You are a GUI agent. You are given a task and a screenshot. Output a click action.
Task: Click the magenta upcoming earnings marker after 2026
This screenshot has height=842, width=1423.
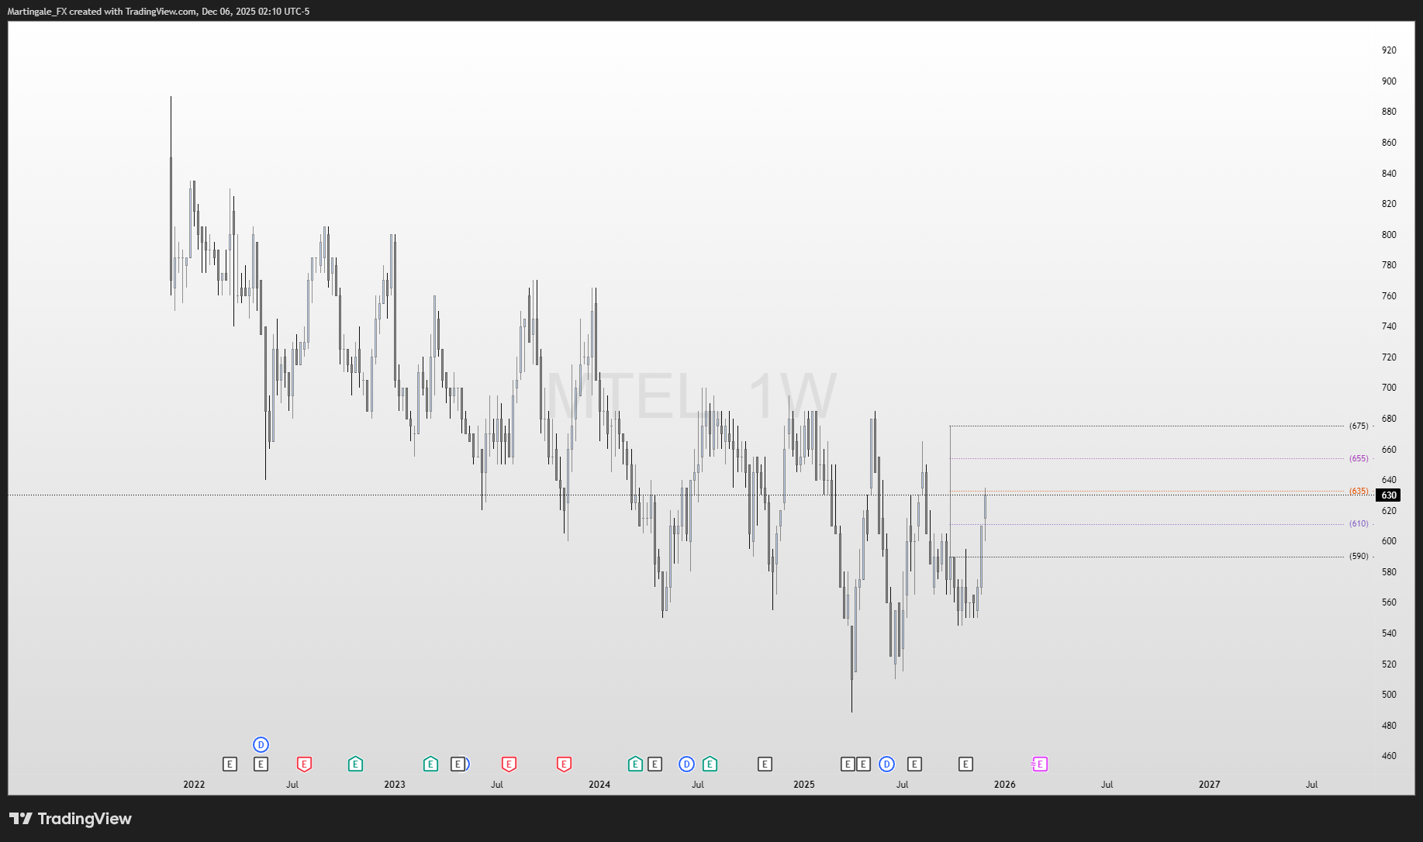coord(1039,764)
